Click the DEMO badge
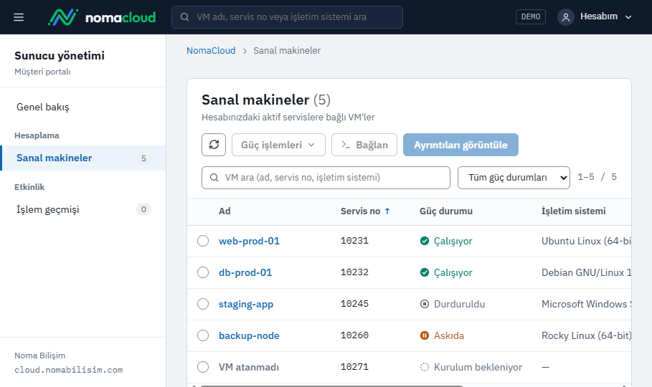 click(x=531, y=17)
